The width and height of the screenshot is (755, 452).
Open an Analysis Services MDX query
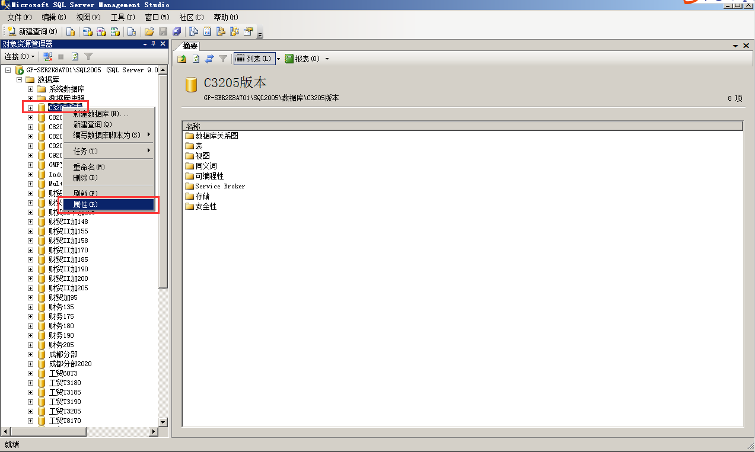pos(87,31)
